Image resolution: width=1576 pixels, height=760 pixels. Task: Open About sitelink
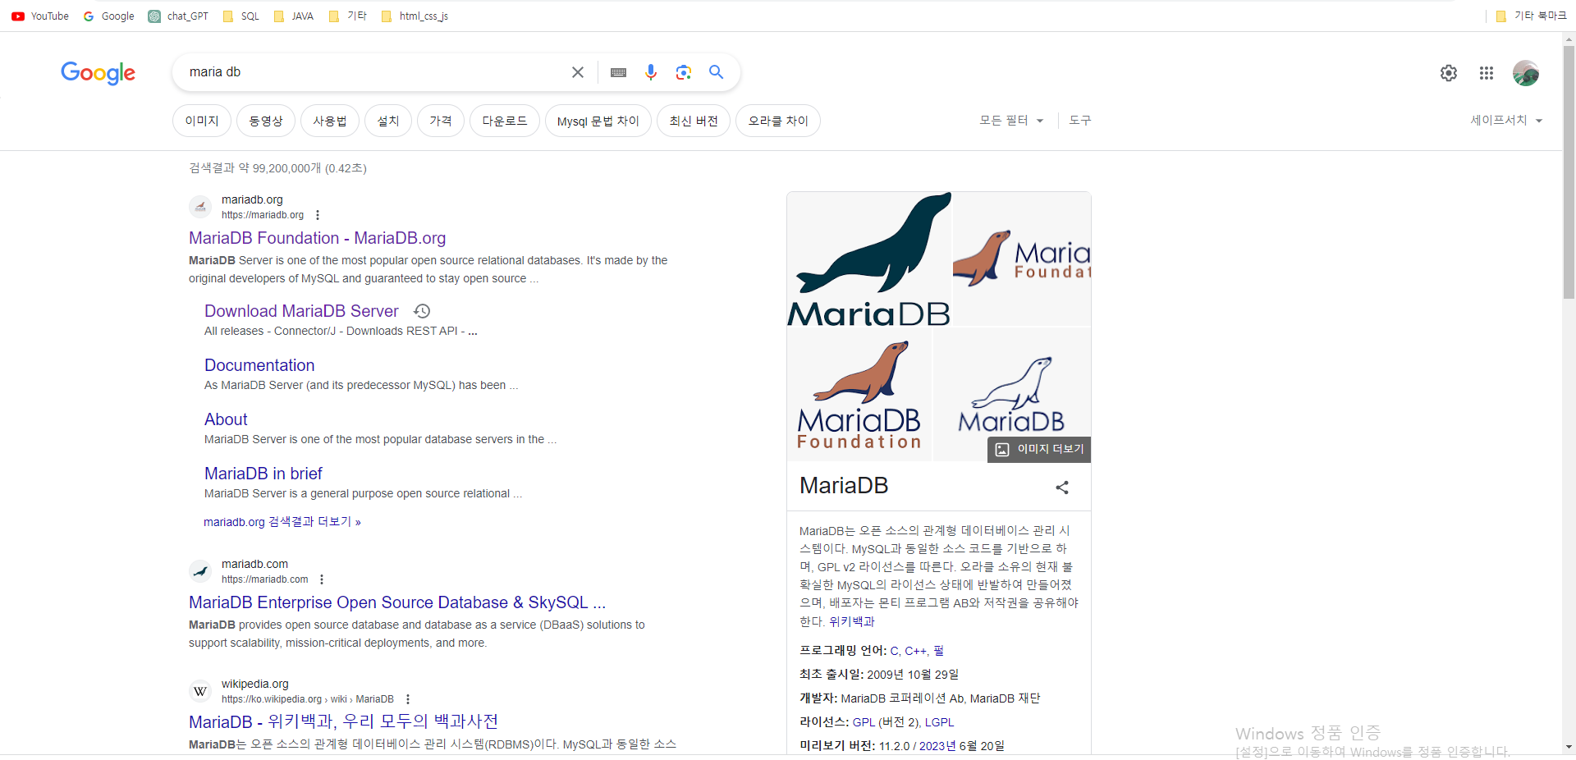pyautogui.click(x=226, y=419)
